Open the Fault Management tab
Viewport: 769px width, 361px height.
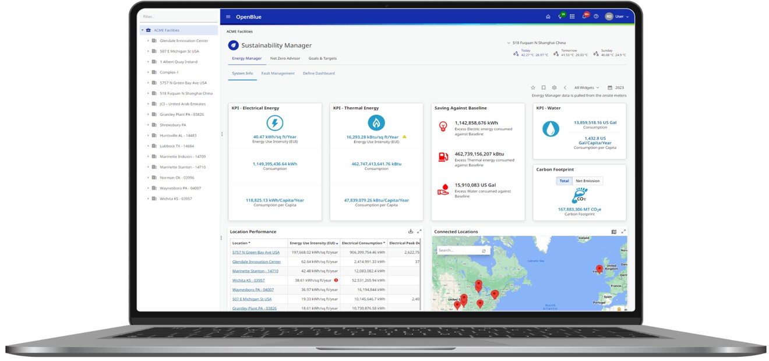[278, 73]
